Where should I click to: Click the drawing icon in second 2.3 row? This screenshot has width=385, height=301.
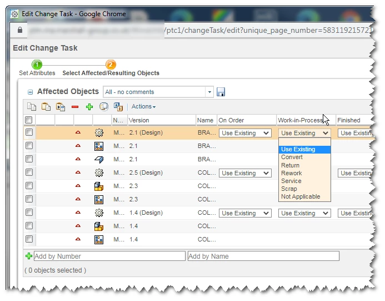(99, 199)
